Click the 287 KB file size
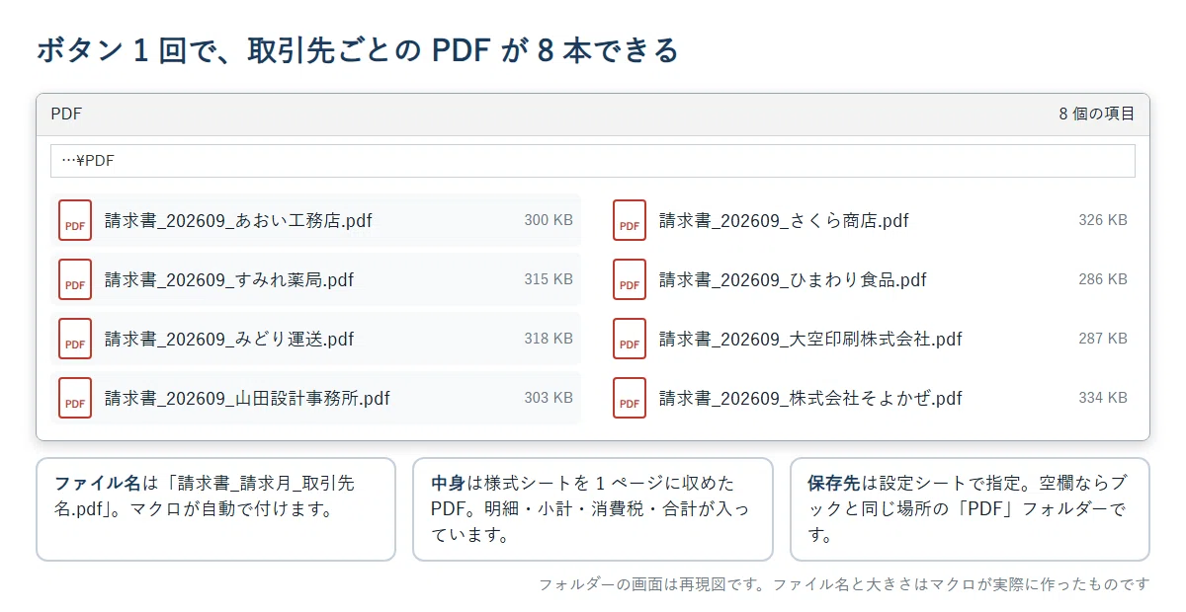This screenshot has height=612, width=1186. tap(1103, 339)
